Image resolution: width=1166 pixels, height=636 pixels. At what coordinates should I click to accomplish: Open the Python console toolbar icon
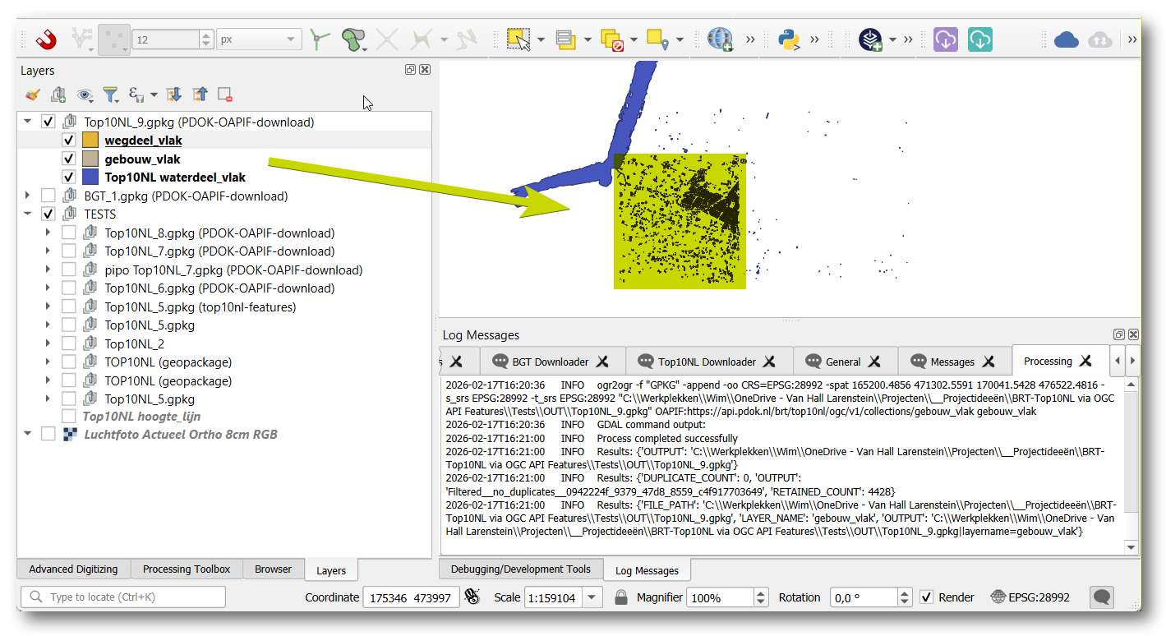coord(790,39)
